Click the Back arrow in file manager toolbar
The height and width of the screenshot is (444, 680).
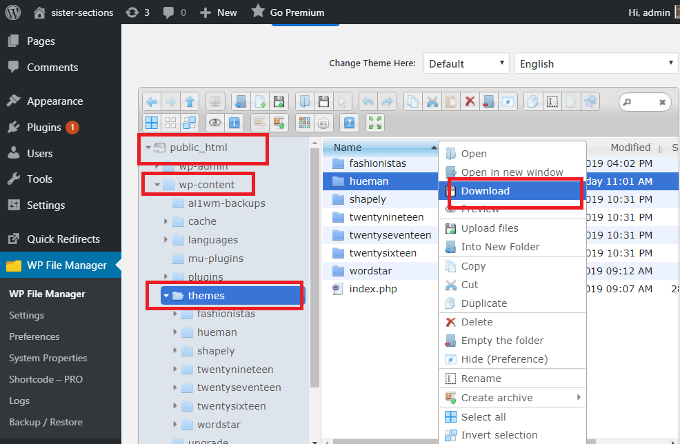[152, 102]
